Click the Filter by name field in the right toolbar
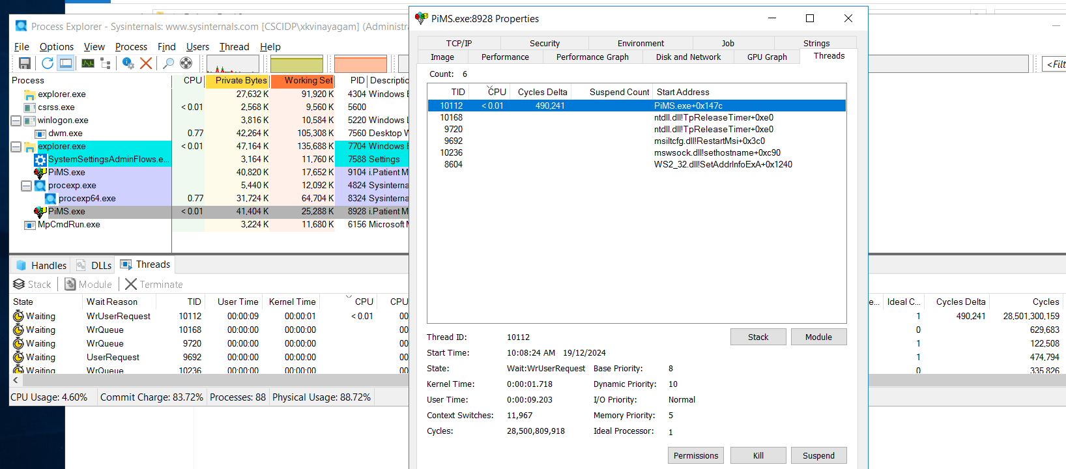 point(1054,64)
